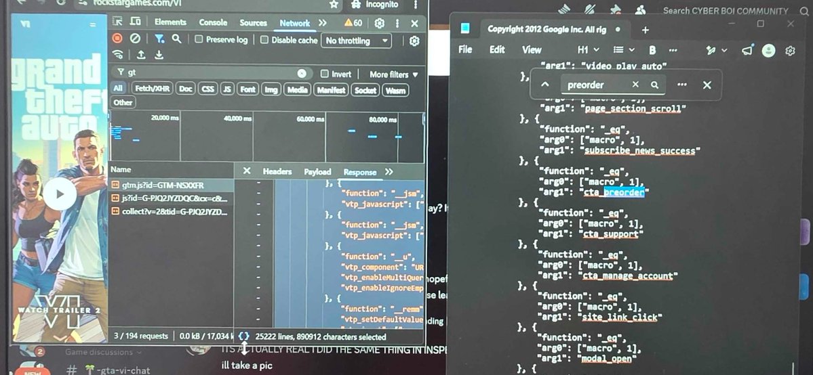The image size is (813, 375).
Task: Select gtm.js?id=GTM-NSXXFR request row
Action: 172,185
